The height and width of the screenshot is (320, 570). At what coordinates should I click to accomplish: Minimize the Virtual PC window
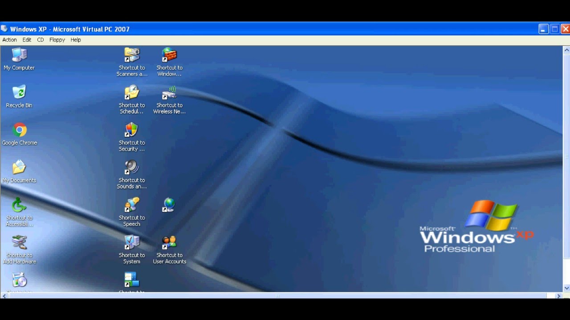[x=543, y=29]
